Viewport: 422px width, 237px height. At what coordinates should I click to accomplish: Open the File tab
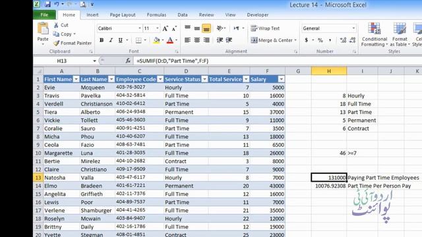tap(44, 14)
